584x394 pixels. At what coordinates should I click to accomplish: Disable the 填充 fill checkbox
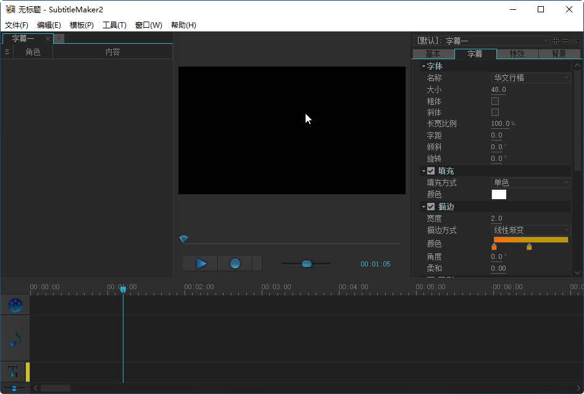point(431,171)
